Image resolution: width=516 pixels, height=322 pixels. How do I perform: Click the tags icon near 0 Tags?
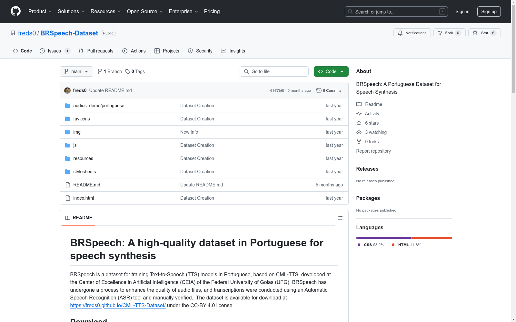click(128, 71)
